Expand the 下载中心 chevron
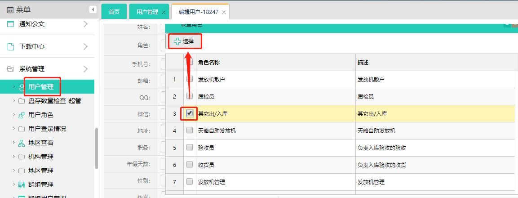The image size is (518, 198). click(x=85, y=46)
